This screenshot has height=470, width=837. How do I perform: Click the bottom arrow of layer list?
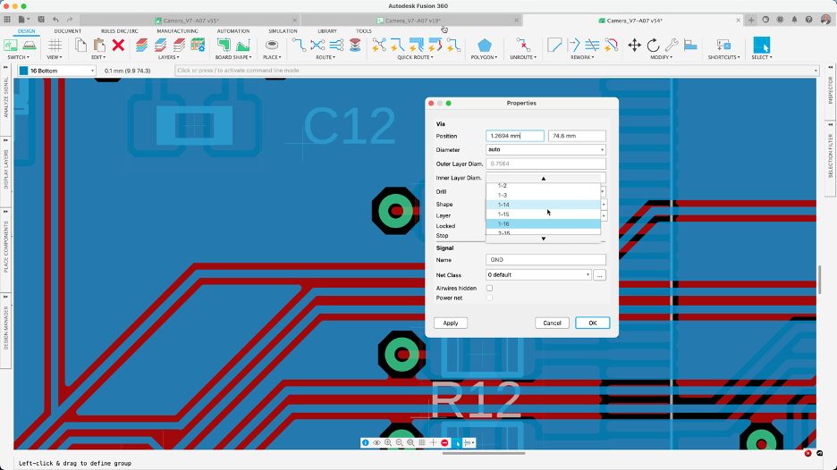point(544,239)
